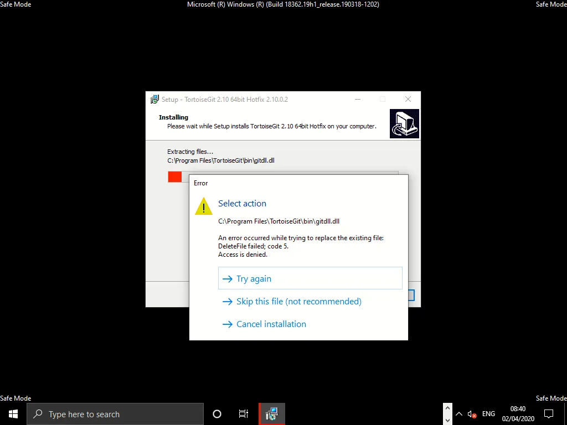Choose Try again in the Error dialog
567x425 pixels.
tap(310, 278)
